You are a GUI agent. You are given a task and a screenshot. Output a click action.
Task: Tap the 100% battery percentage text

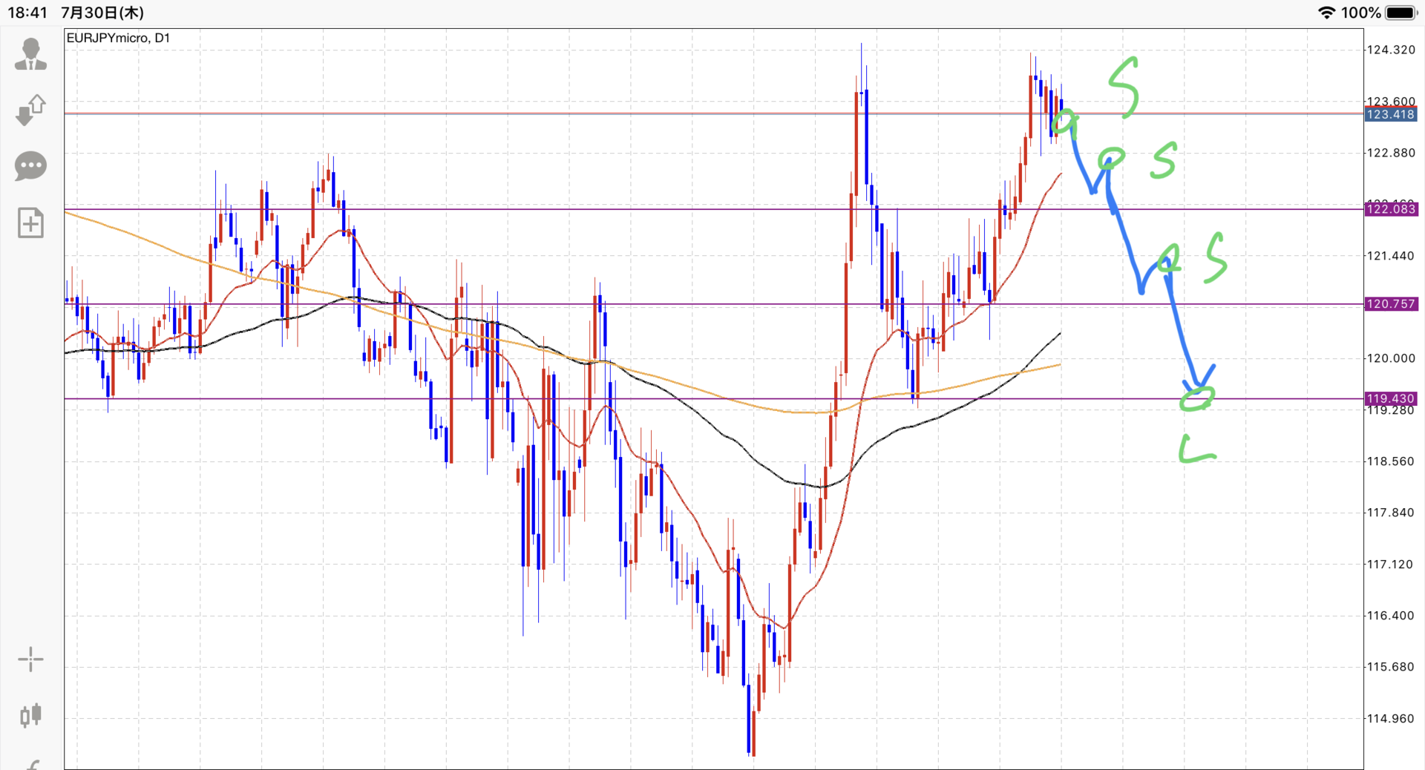(1360, 13)
